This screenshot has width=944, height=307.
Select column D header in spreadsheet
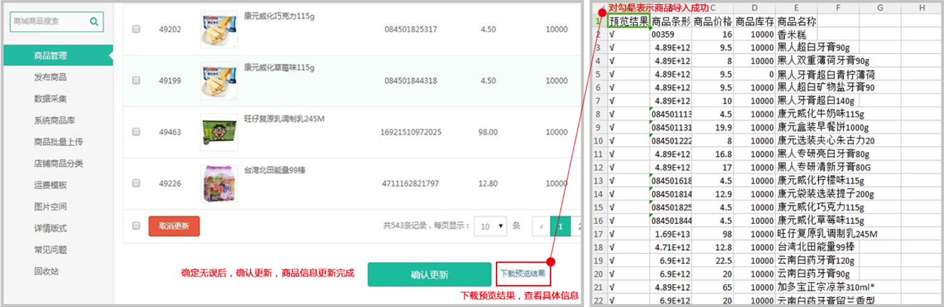coord(754,8)
